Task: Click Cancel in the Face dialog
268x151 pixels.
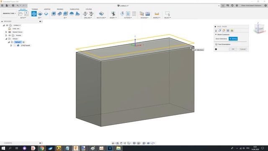Action: (x=243, y=49)
